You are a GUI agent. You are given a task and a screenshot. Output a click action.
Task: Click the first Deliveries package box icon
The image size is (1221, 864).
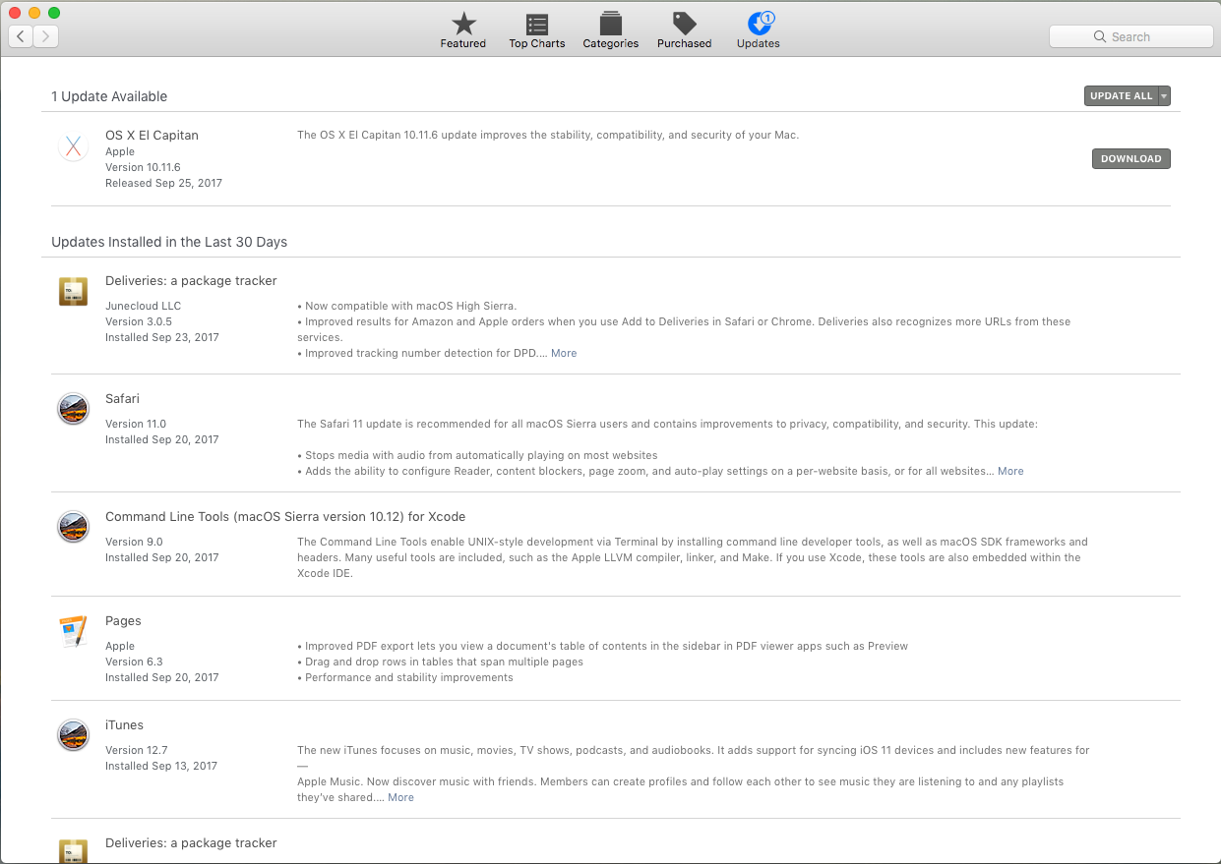click(73, 291)
